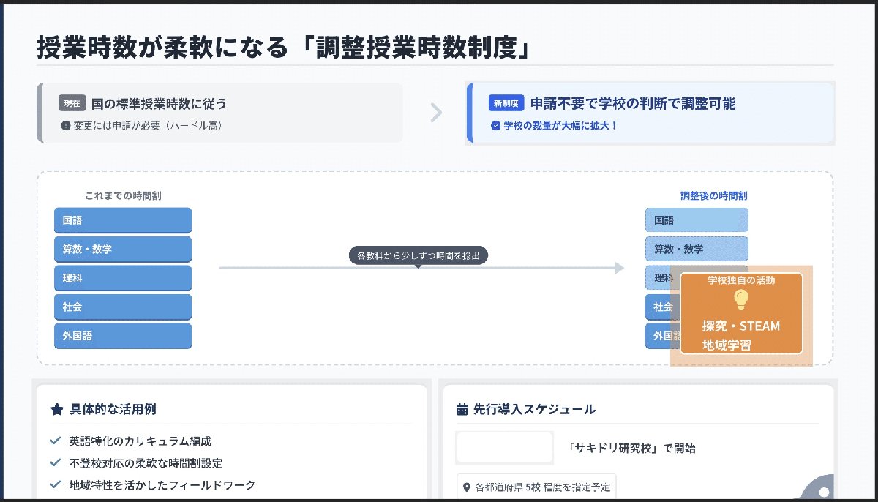
Task: Click the text 「サキドリ研究校」で開始
Action: click(631, 448)
